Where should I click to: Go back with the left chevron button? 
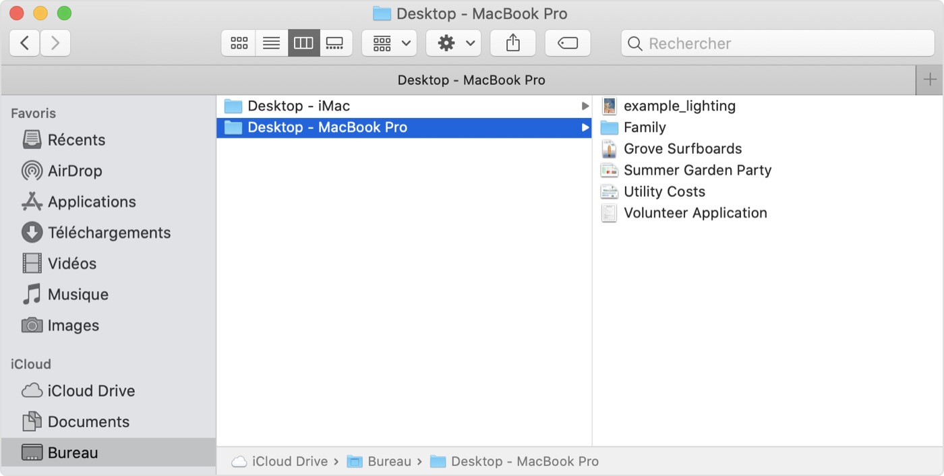[24, 43]
